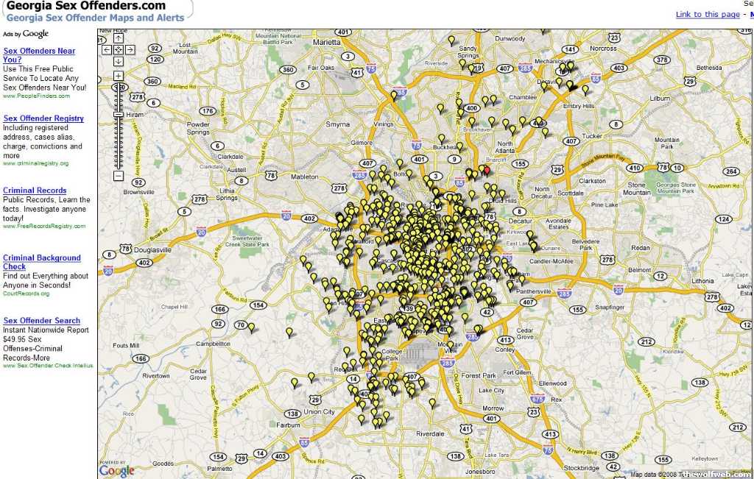The width and height of the screenshot is (754, 479).
Task: Pan the map down with the arrow
Action: pos(119,62)
